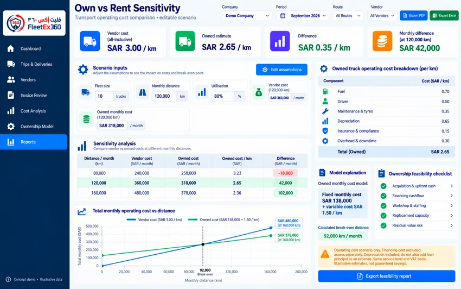The width and height of the screenshot is (461, 289).
Task: Click the Fleet size input field
Action: click(x=104, y=96)
